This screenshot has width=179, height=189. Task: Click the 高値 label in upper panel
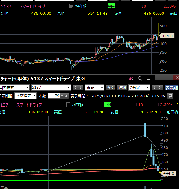(x=61, y=13)
